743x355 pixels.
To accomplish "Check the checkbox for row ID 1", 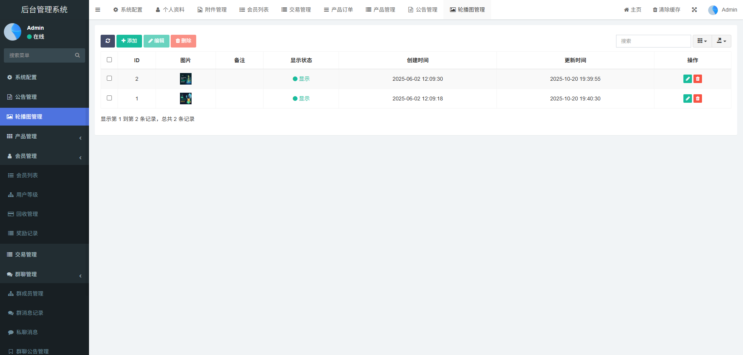I will pos(109,98).
